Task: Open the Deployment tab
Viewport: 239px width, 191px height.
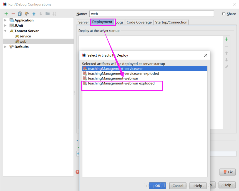Action: pyautogui.click(x=102, y=22)
